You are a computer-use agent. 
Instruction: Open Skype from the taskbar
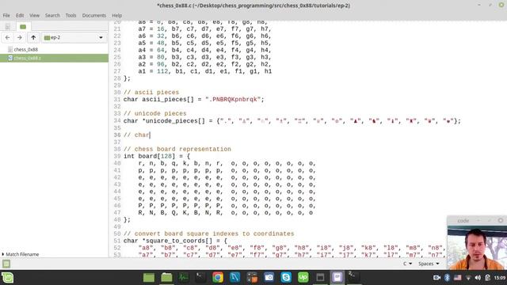pos(286,278)
